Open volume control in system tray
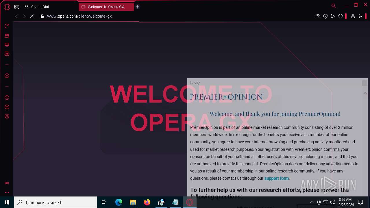370x208 pixels. point(333,202)
